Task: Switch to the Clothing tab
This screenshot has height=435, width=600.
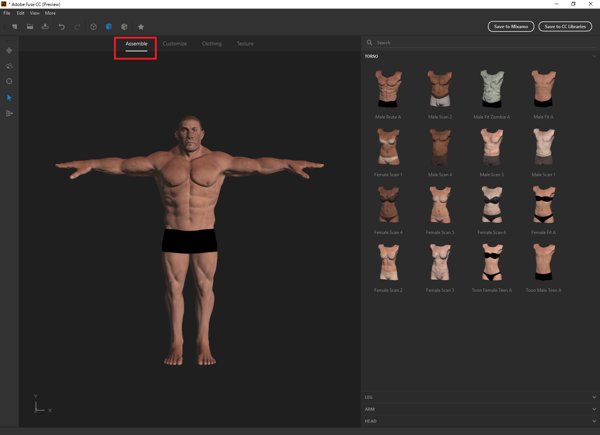Action: 211,43
